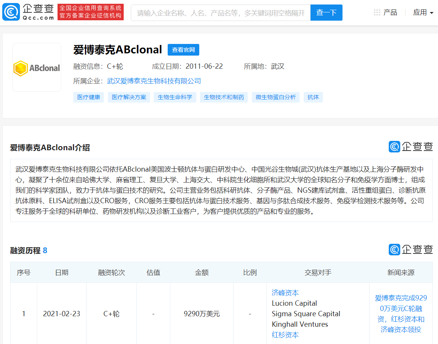The height and width of the screenshot is (344, 438).
Task: Click the 融资历程 count number 8
Action: pyautogui.click(x=45, y=250)
